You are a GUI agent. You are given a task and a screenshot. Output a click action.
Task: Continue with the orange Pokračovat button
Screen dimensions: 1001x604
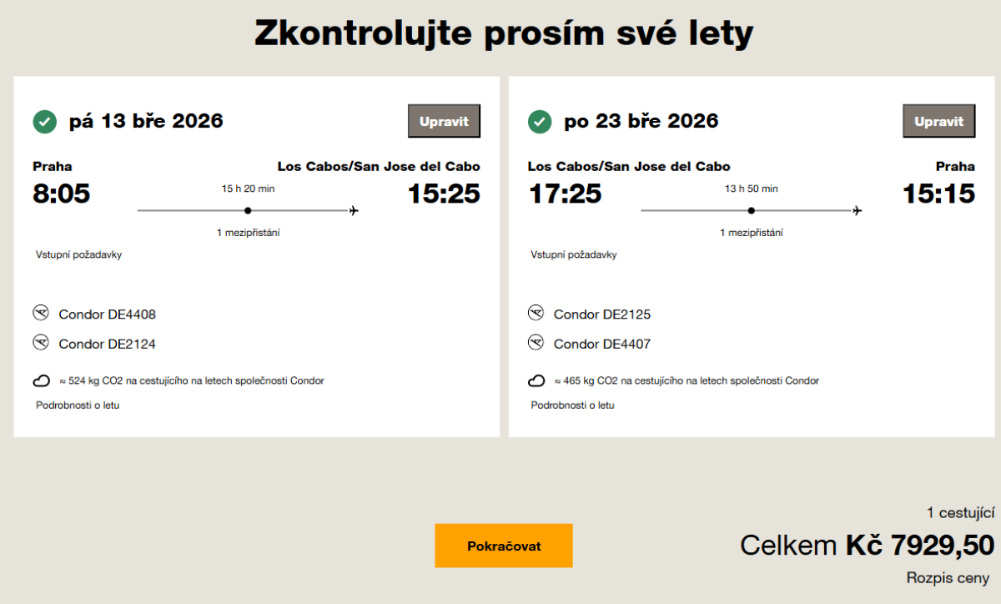click(504, 546)
